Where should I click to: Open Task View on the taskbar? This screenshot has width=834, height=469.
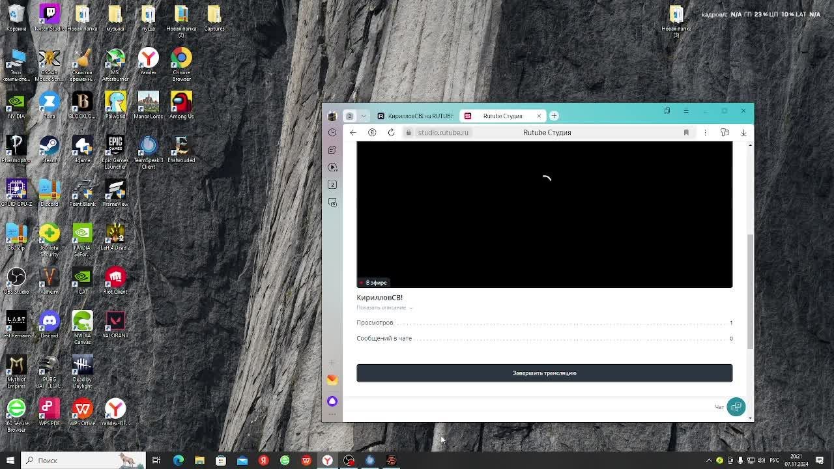click(x=156, y=461)
